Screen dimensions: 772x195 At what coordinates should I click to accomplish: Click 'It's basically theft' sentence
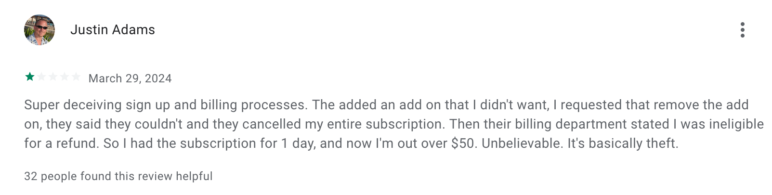(623, 143)
